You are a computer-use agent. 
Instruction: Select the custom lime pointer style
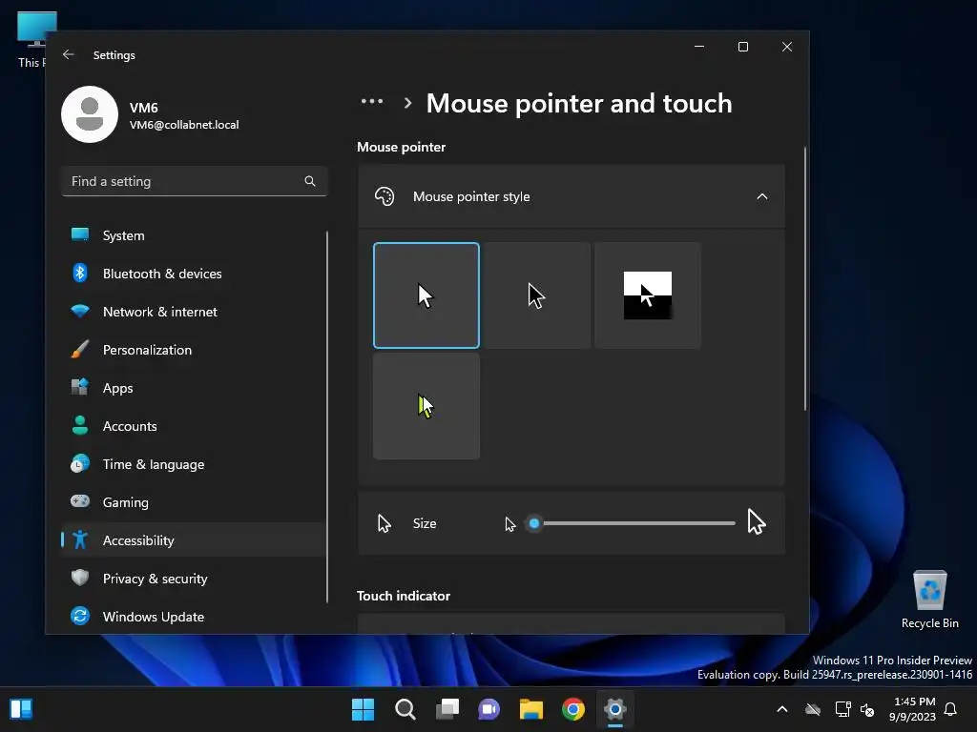coord(426,406)
